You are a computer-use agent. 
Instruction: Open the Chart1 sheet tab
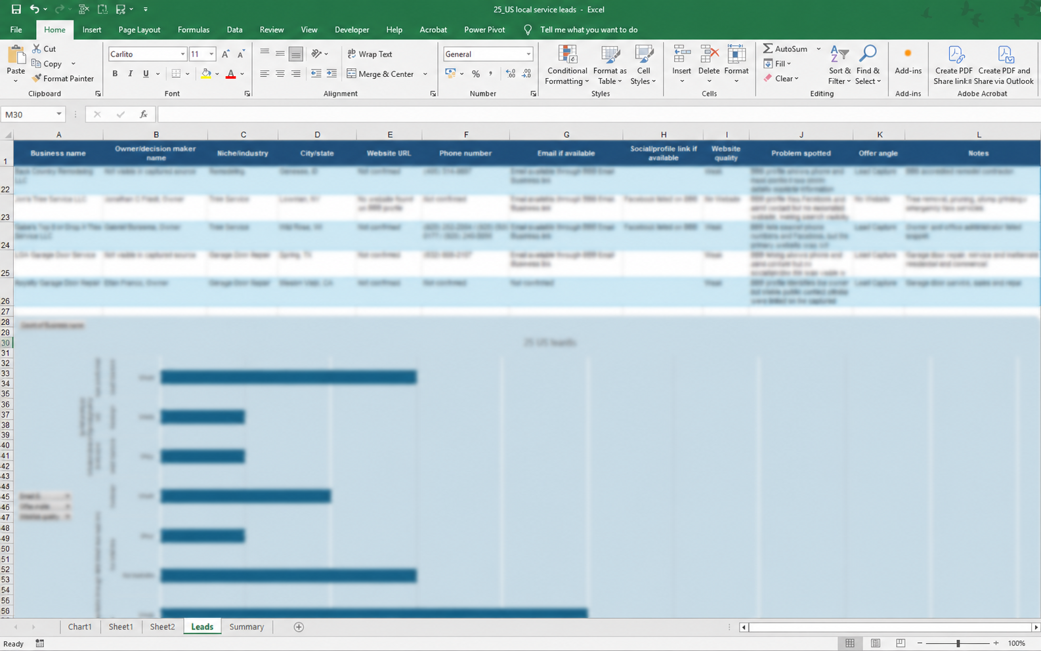pos(80,627)
